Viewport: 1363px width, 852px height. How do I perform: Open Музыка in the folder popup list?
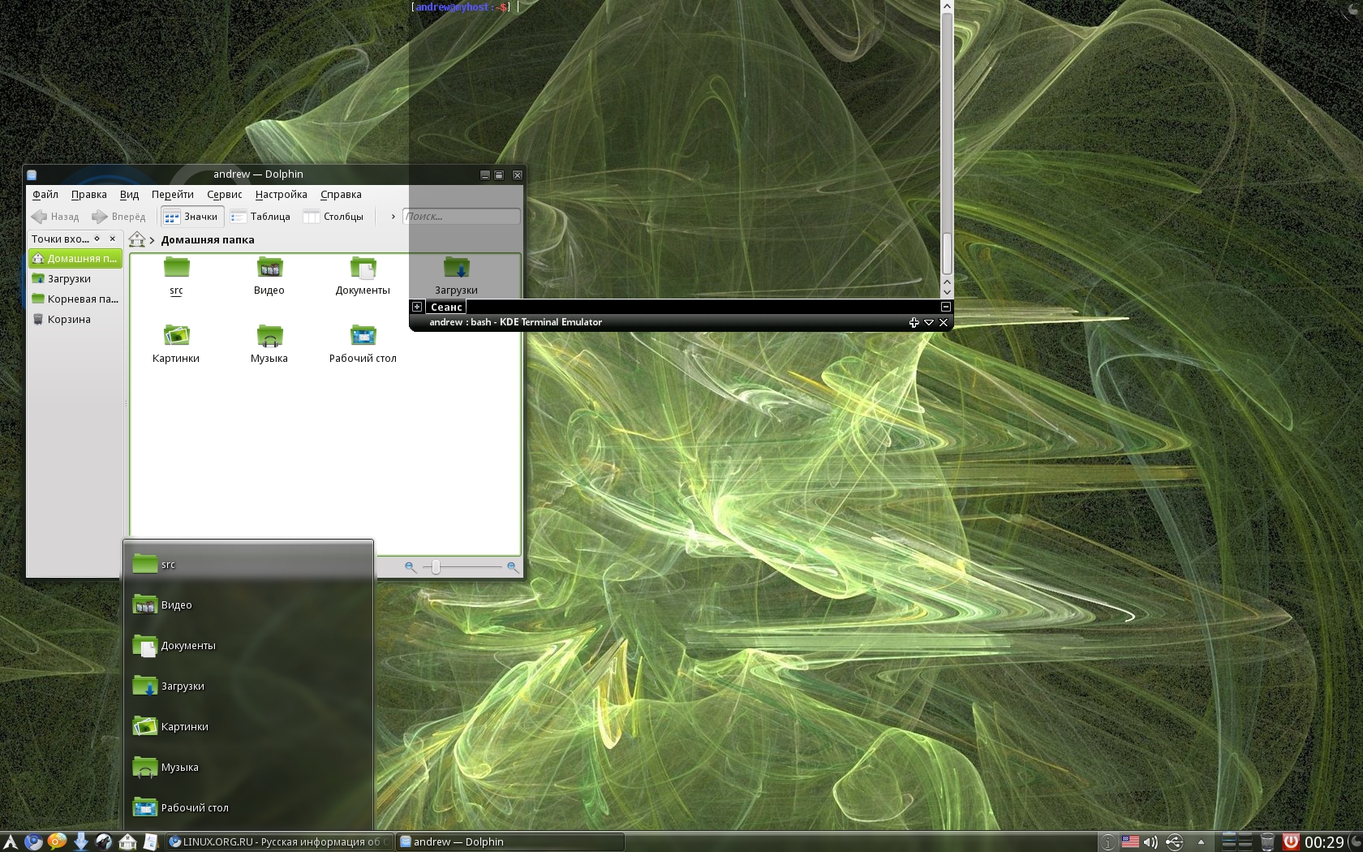(248, 767)
